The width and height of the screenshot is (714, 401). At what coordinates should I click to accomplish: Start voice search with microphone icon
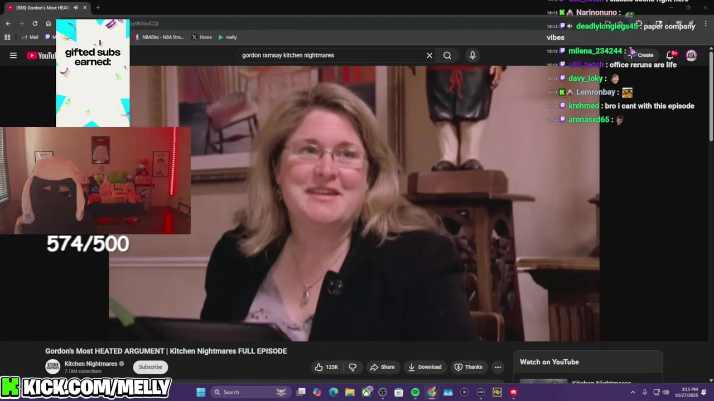pos(472,55)
